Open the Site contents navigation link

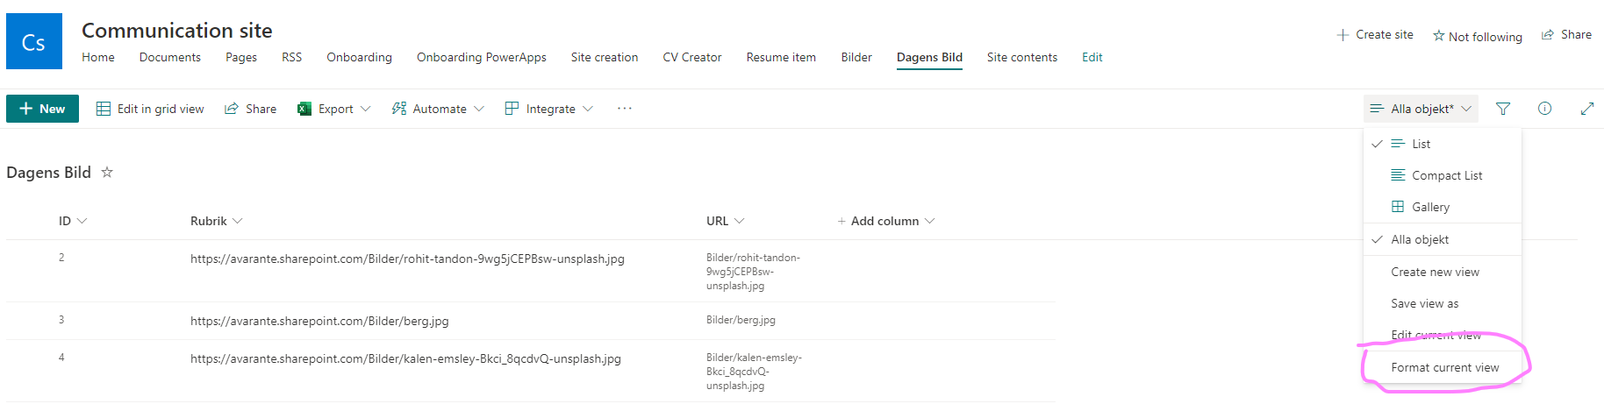click(x=1021, y=57)
